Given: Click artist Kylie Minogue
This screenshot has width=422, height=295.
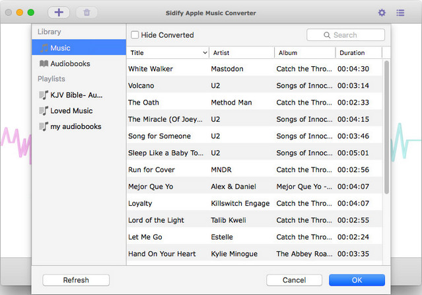Looking at the screenshot, I should [234, 254].
